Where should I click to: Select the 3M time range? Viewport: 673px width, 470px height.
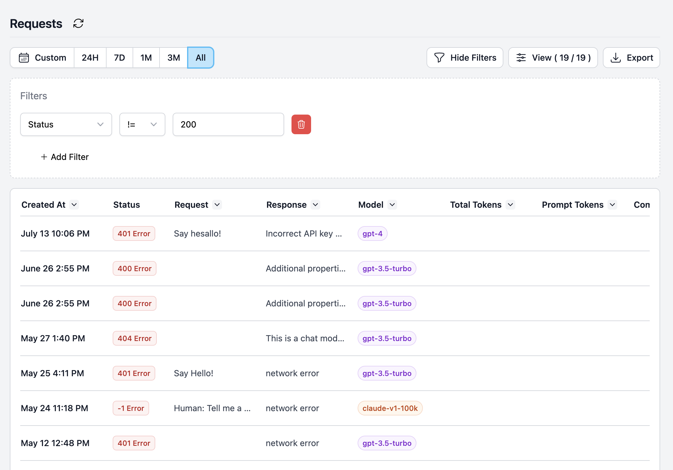point(174,58)
